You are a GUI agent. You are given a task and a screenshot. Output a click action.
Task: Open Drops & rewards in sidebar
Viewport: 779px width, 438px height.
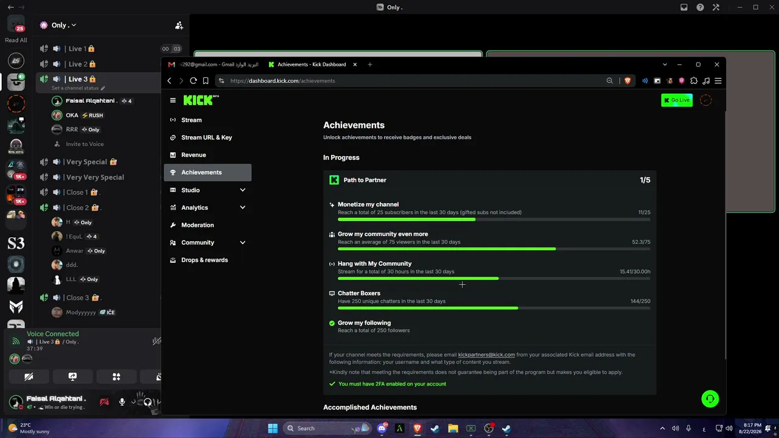point(208,260)
